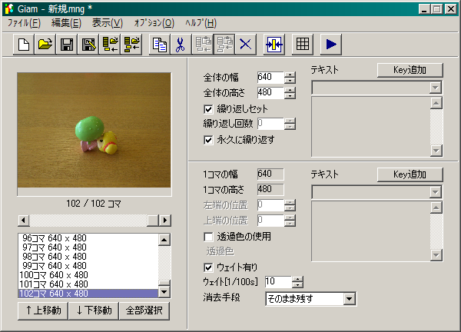This screenshot has width=461, height=332.
Task: Click the 繰り返し回数 input field
Action: [x=270, y=124]
